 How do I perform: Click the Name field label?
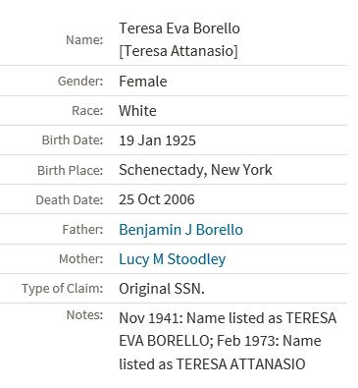click(x=84, y=40)
